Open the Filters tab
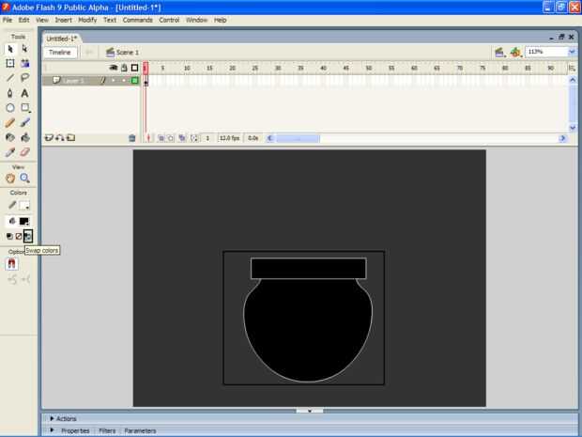Image resolution: width=582 pixels, height=437 pixels. point(107,430)
